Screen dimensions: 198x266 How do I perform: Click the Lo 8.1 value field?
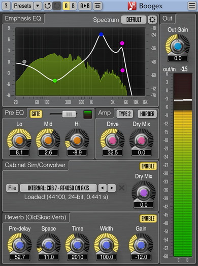click(x=19, y=153)
